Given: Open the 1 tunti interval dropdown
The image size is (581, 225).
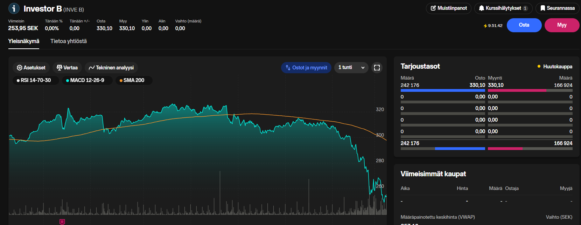Looking at the screenshot, I should click(x=351, y=68).
